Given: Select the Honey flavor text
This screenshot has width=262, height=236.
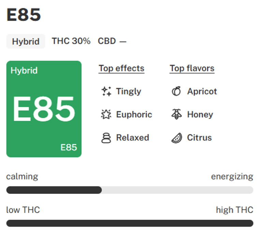Looking at the screenshot, I should 200,114.
